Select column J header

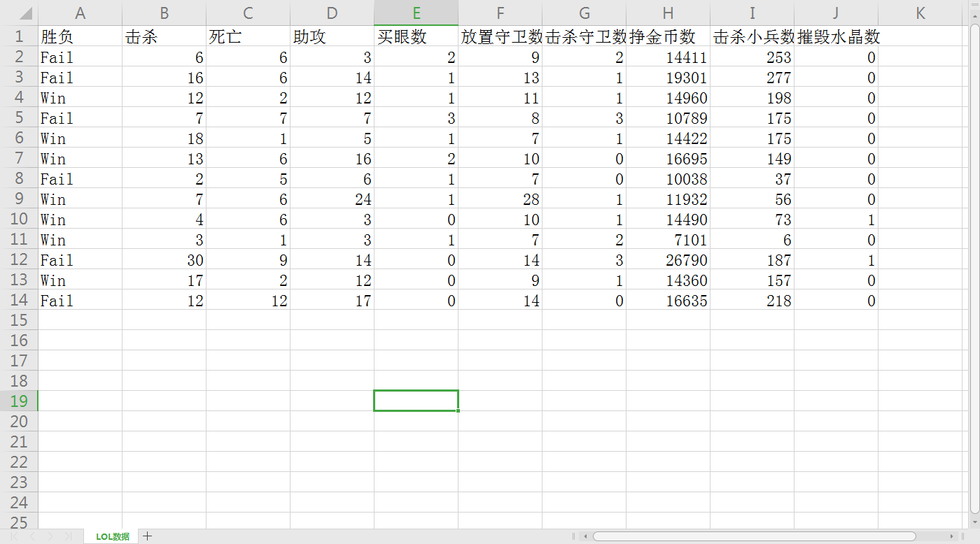(x=836, y=13)
